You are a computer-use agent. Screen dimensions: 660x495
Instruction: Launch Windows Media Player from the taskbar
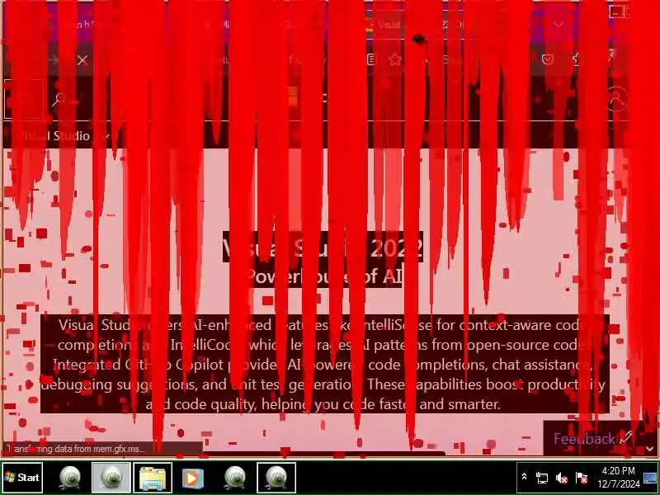(x=193, y=478)
